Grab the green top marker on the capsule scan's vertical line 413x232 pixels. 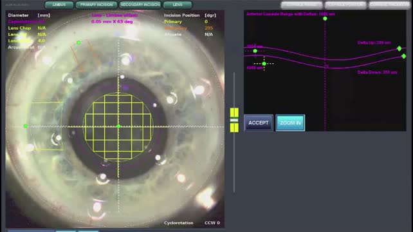click(325, 19)
